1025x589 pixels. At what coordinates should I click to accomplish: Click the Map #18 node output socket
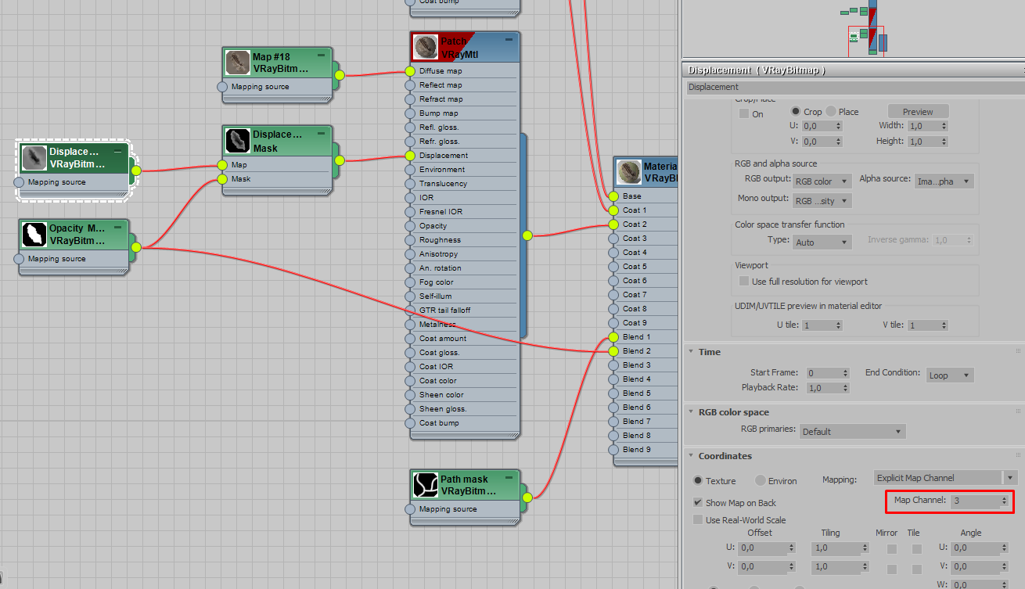[x=340, y=76]
